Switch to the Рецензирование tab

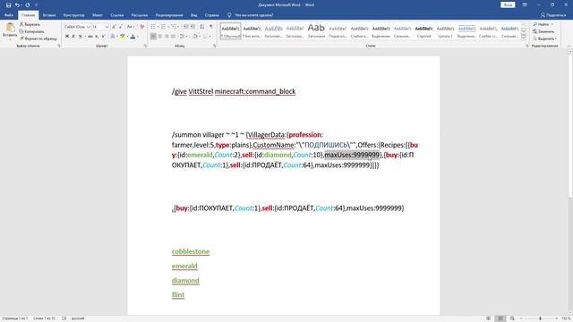click(x=169, y=15)
